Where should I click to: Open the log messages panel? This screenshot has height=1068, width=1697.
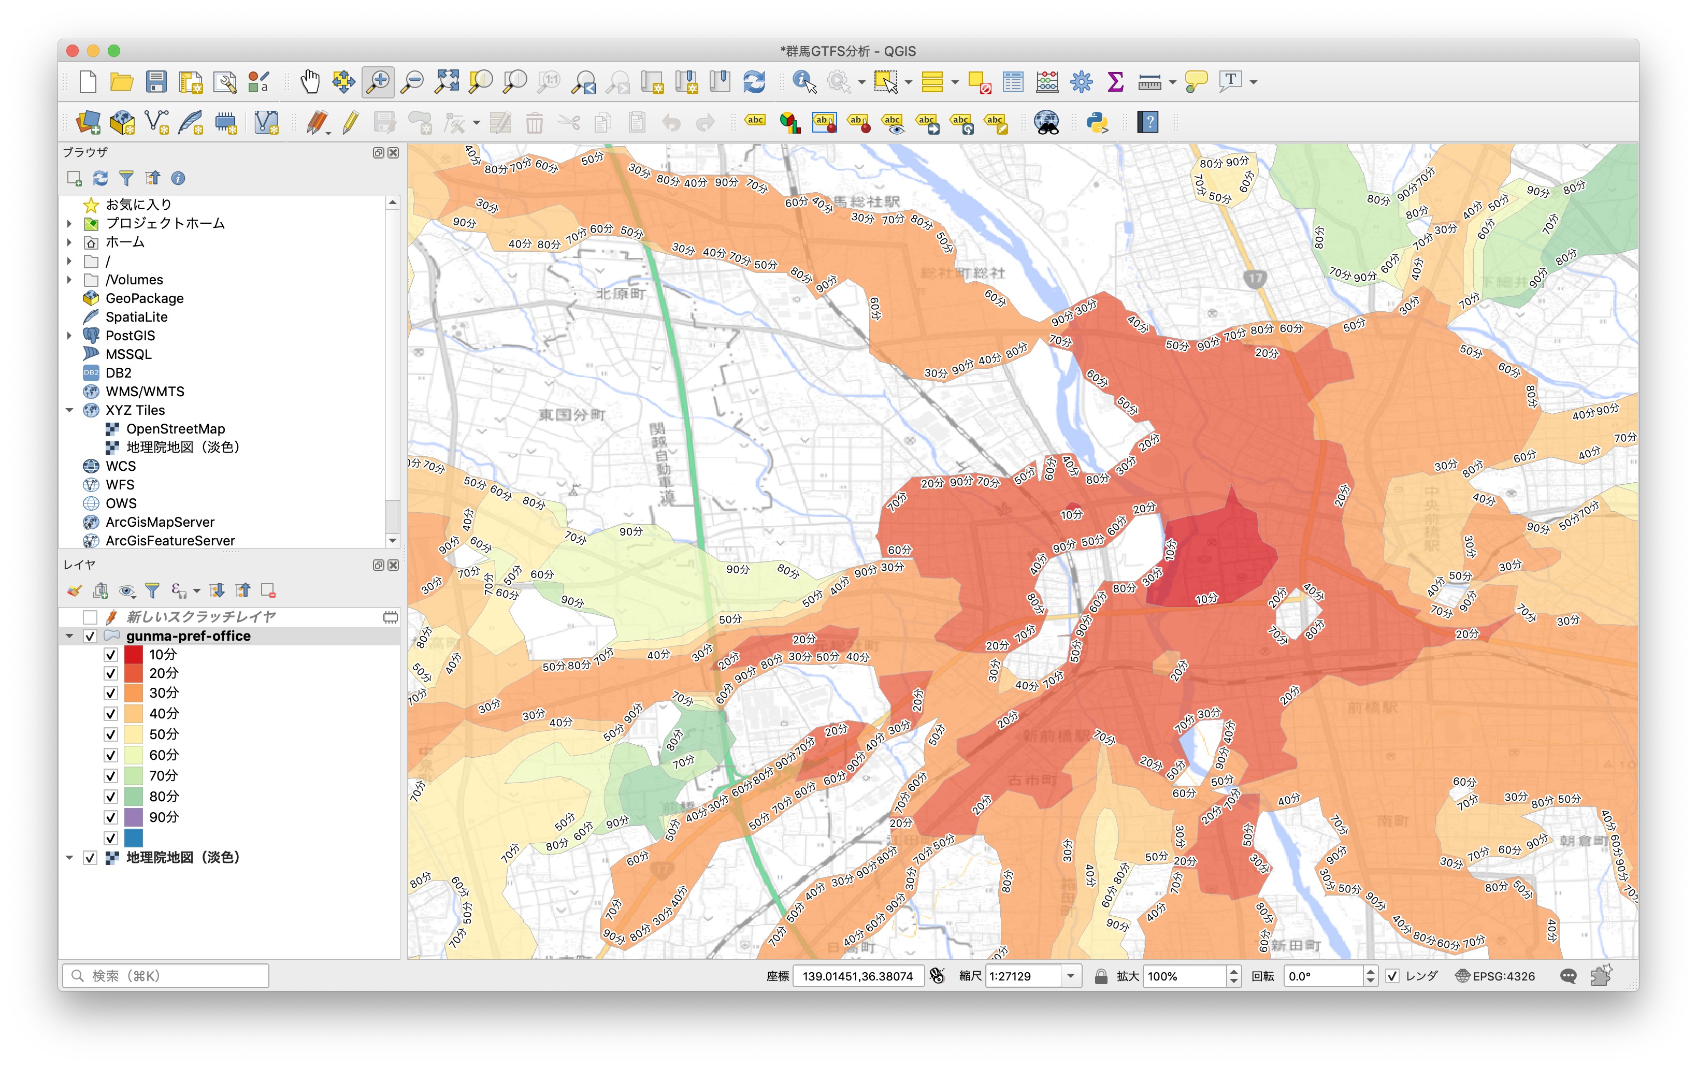[x=1570, y=976]
